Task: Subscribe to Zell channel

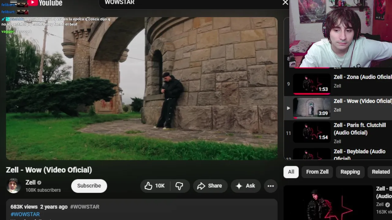Action: click(89, 186)
